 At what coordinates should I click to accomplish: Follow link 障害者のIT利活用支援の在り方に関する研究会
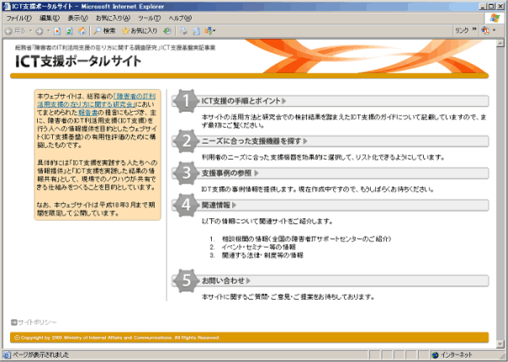point(97,100)
